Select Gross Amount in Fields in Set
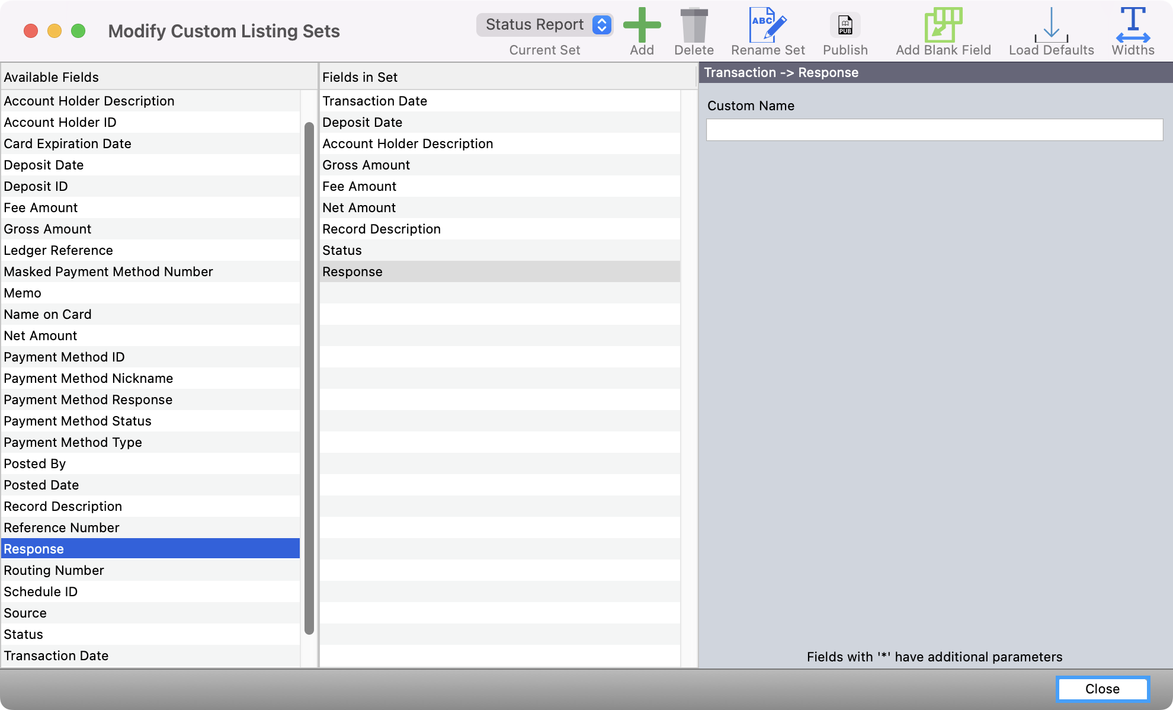The width and height of the screenshot is (1173, 710). (x=366, y=165)
